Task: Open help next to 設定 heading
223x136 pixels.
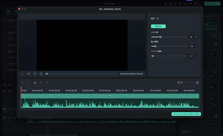Action: (x=157, y=18)
